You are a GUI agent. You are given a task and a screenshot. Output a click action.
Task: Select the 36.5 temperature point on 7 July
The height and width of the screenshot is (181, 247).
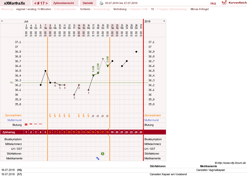point(45,71)
